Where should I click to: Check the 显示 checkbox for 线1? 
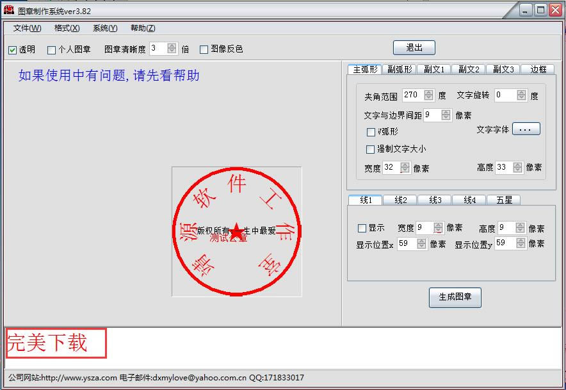[x=362, y=228]
